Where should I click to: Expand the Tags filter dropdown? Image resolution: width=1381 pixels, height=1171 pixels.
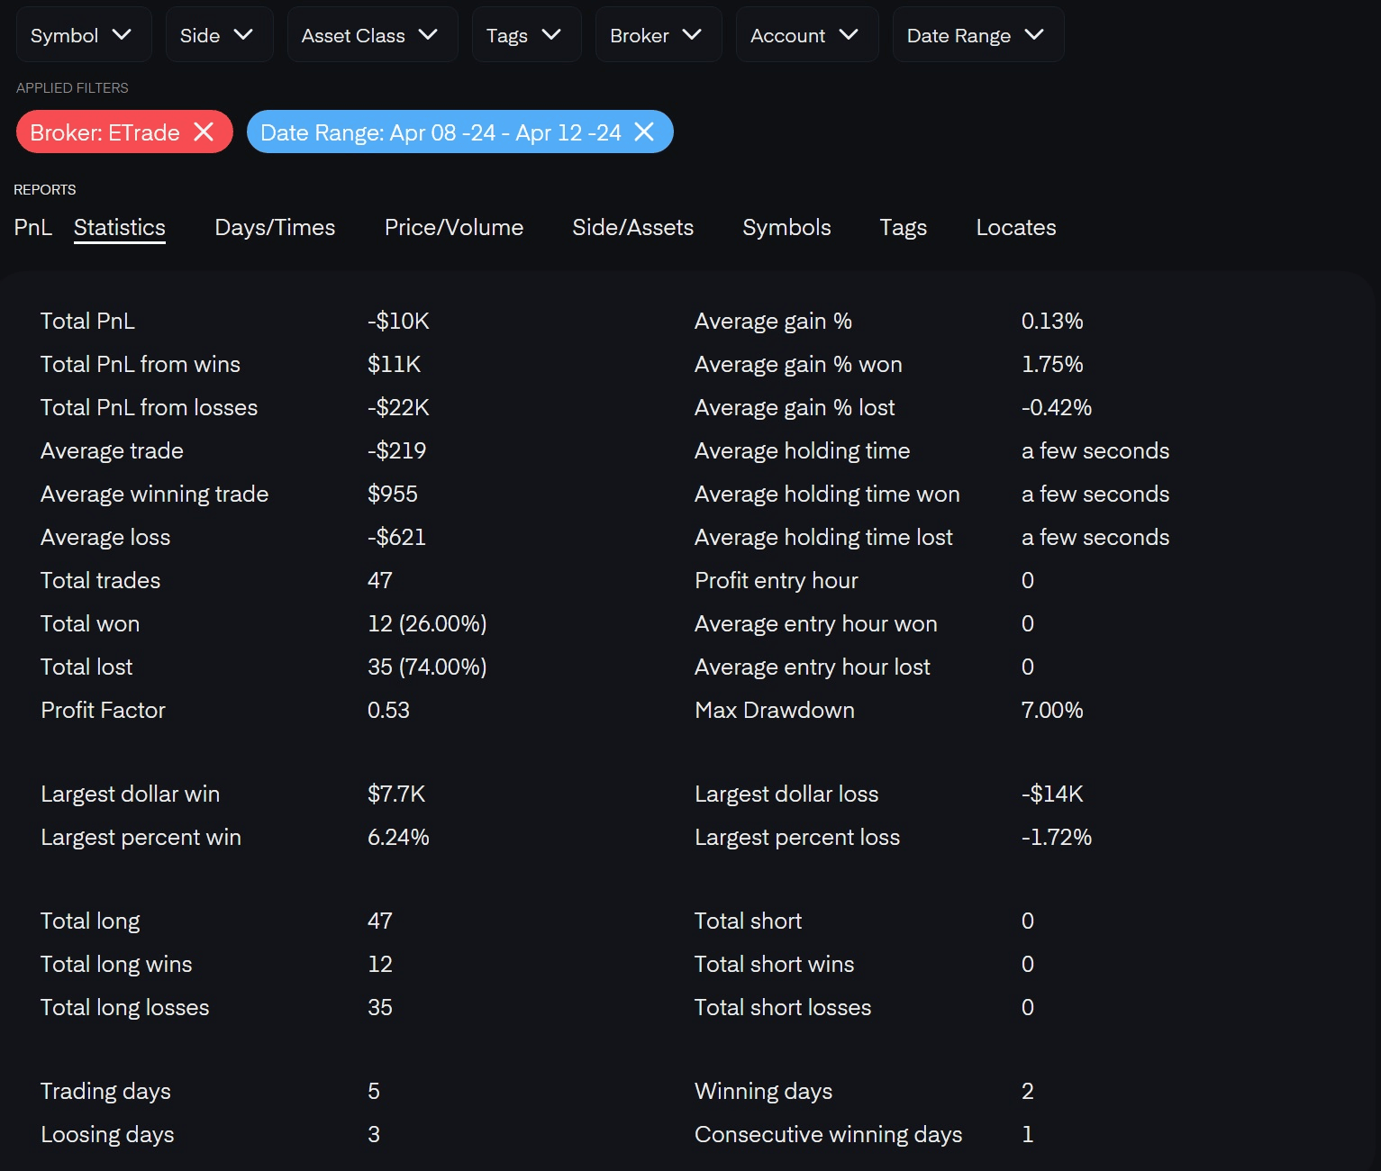pyautogui.click(x=526, y=35)
